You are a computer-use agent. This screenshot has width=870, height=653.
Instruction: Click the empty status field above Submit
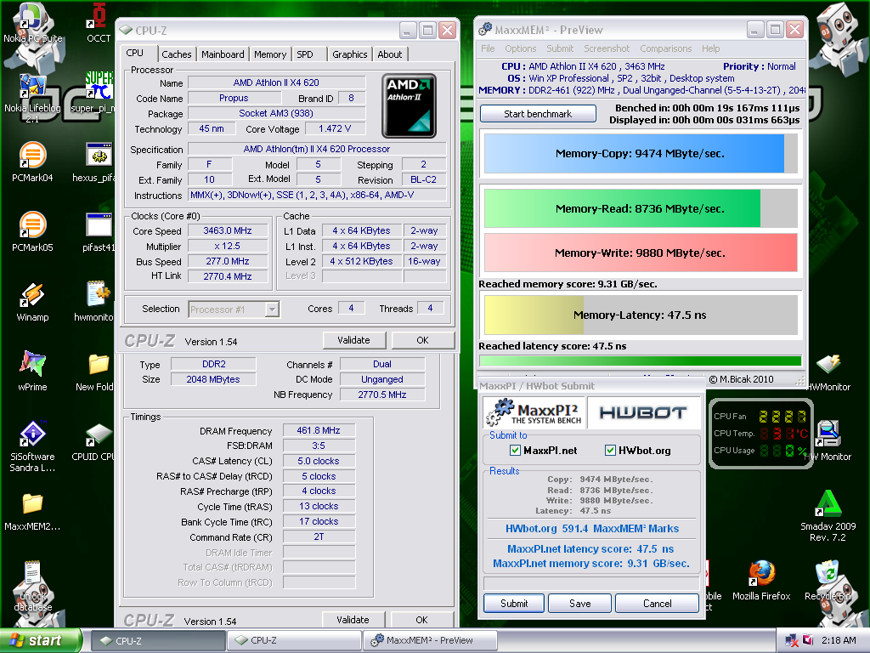click(591, 583)
